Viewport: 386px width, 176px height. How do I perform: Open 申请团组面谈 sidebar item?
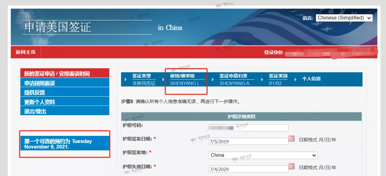[x=65, y=83]
